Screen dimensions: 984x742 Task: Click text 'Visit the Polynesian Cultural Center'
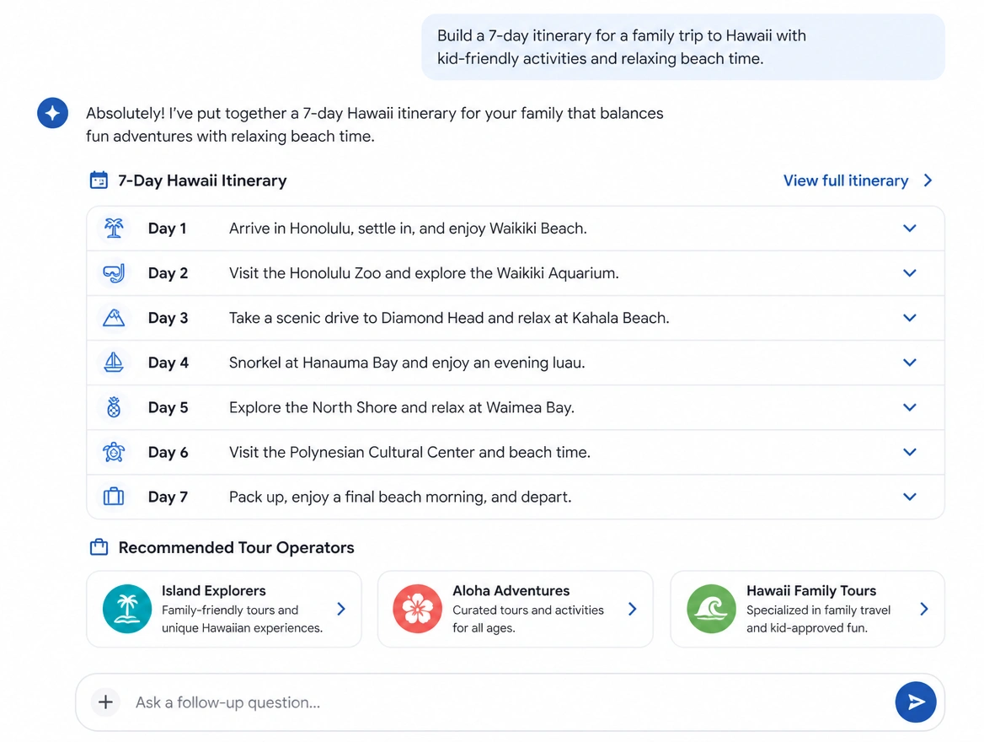(352, 452)
